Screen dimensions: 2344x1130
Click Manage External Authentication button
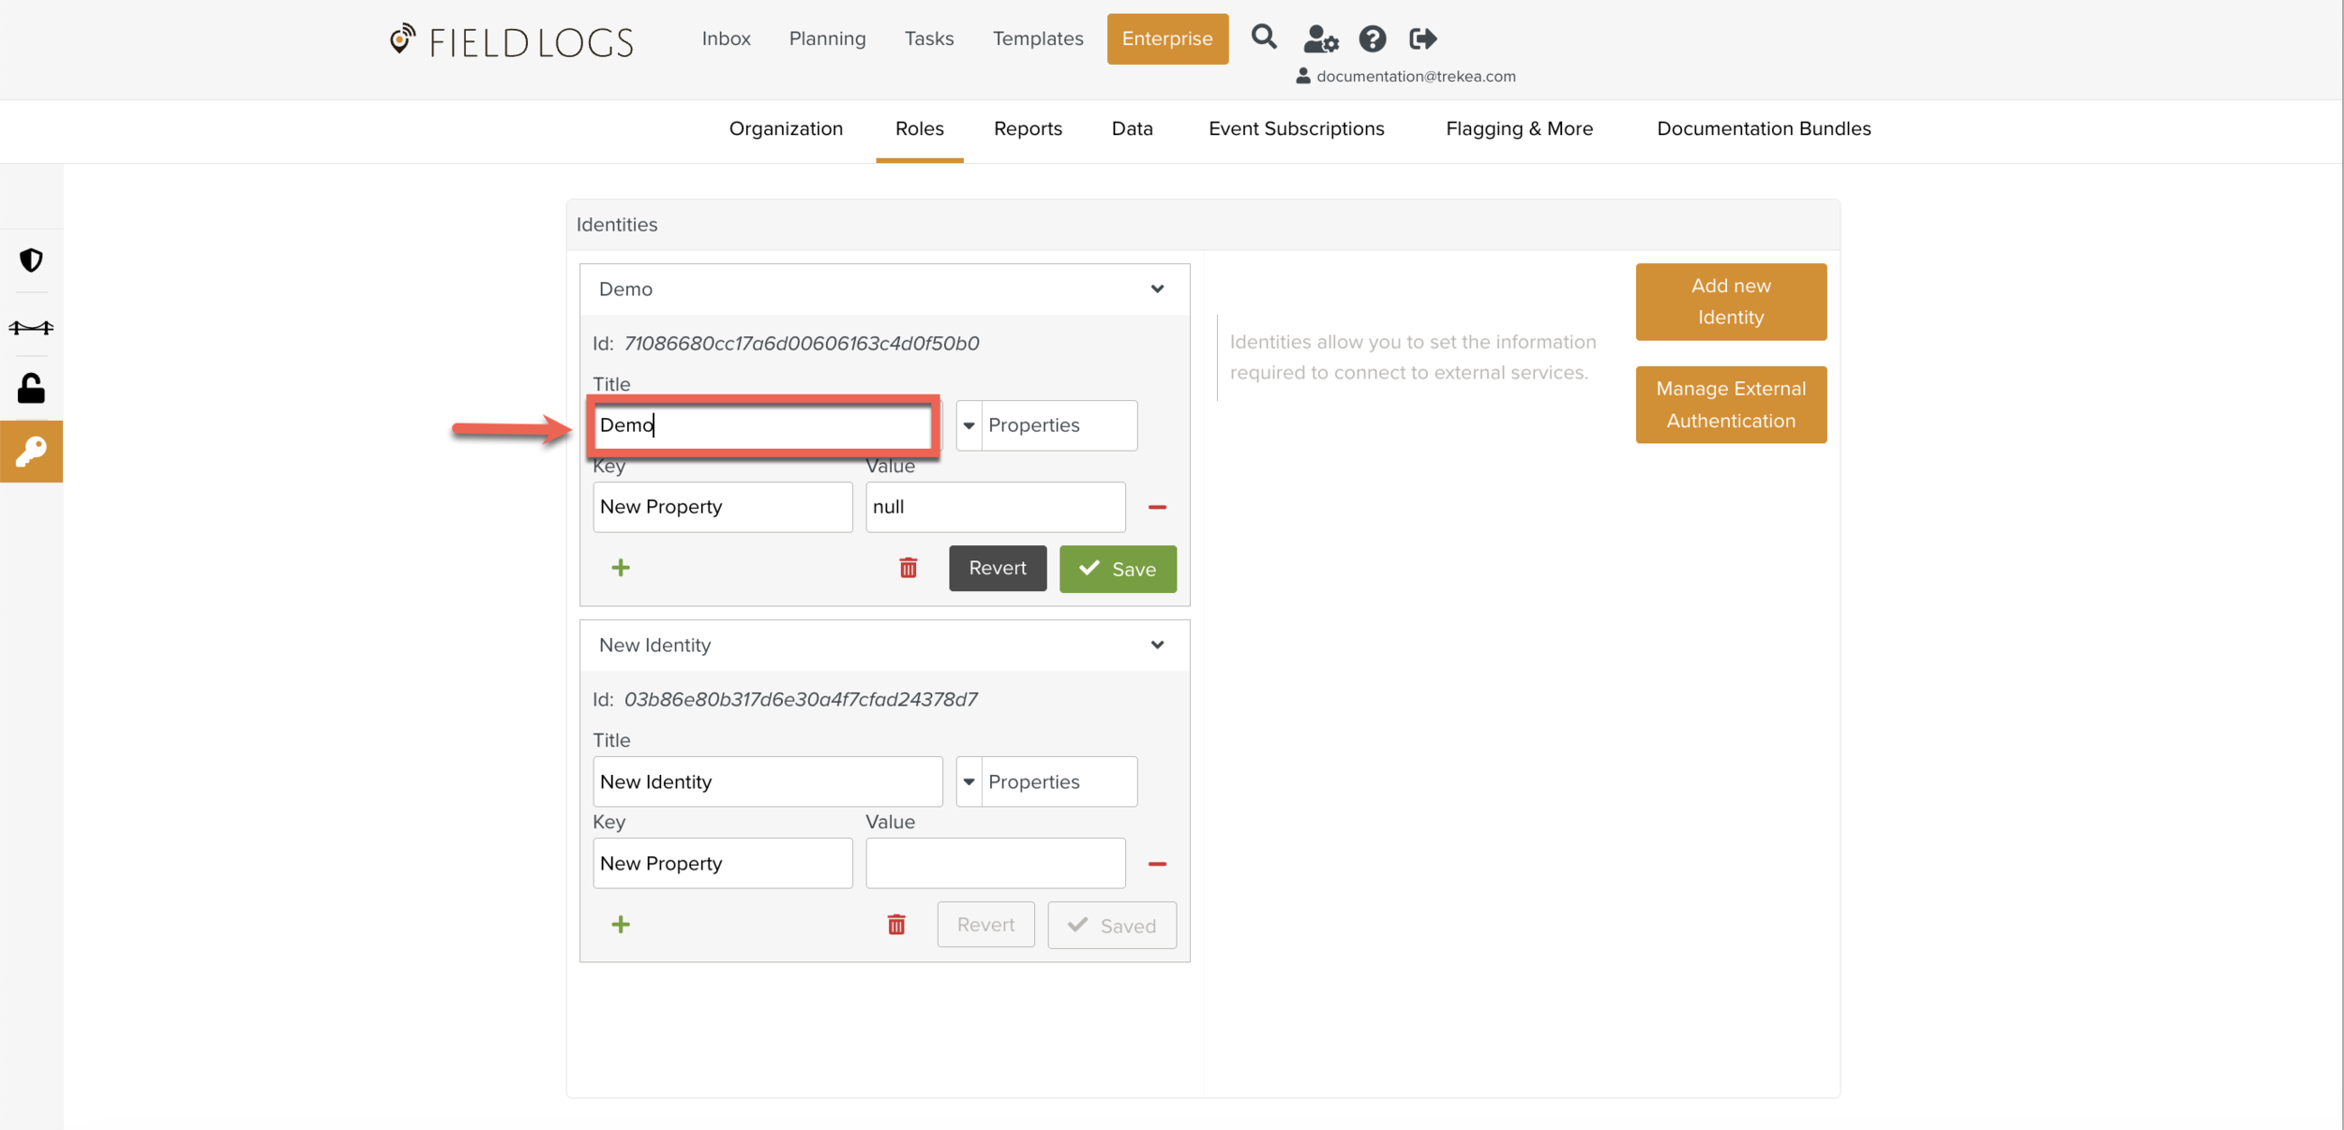coord(1730,405)
